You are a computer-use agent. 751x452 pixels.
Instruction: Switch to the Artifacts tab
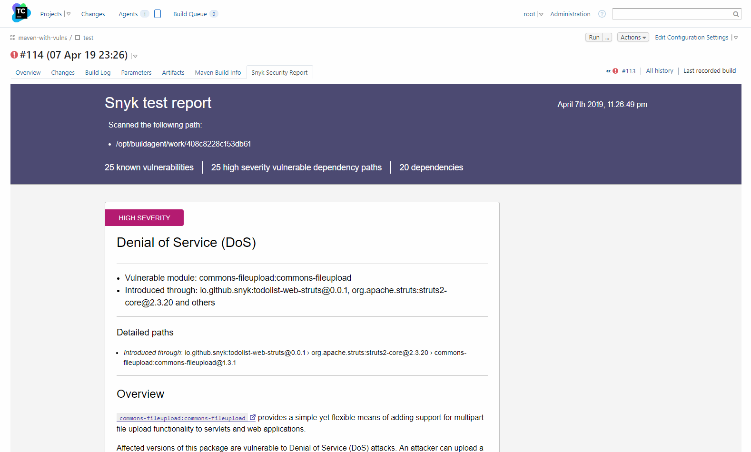point(173,72)
